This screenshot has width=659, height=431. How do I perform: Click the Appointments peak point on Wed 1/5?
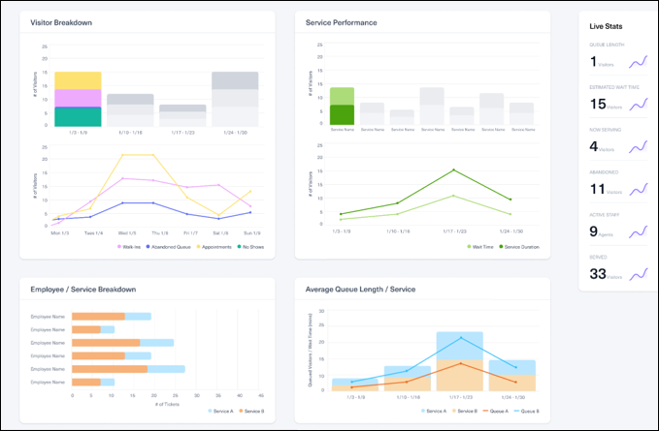tap(122, 155)
